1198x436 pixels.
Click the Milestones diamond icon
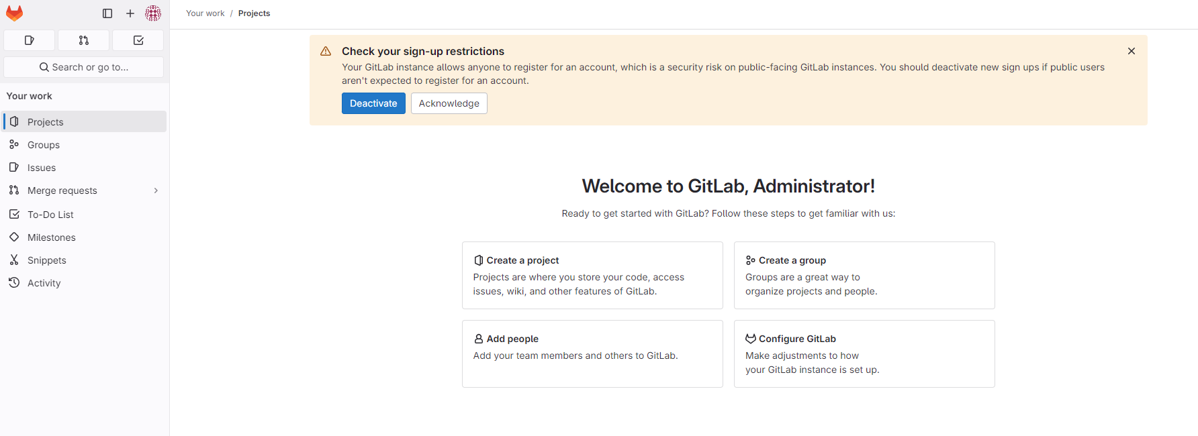point(14,237)
